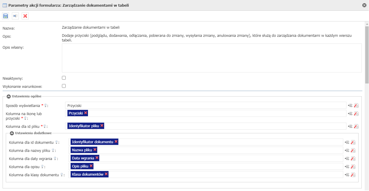Click the Klasa dokumentów tag label
The width and height of the screenshot is (369, 191).
[x=88, y=174]
